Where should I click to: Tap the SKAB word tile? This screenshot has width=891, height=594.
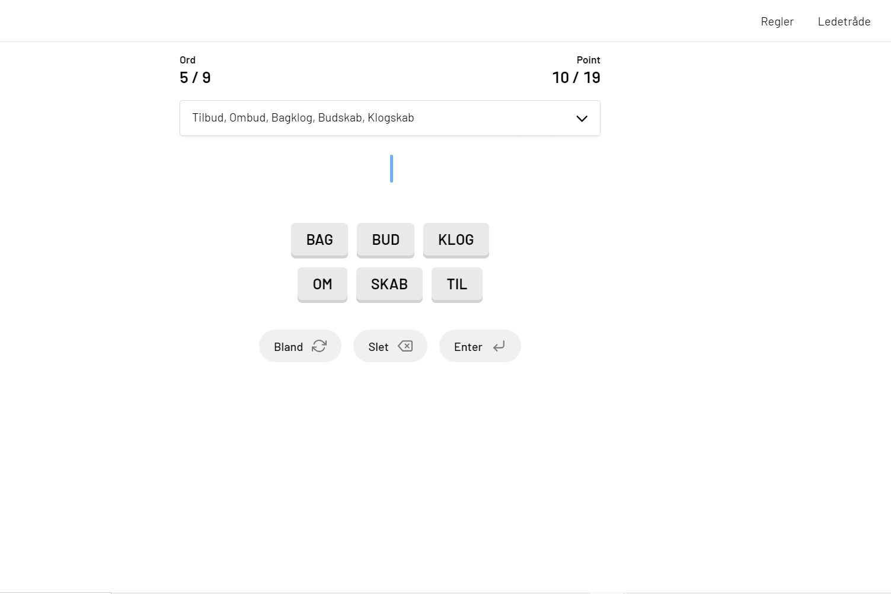(x=389, y=285)
